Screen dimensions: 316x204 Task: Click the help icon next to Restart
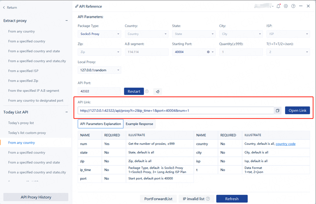(147, 91)
